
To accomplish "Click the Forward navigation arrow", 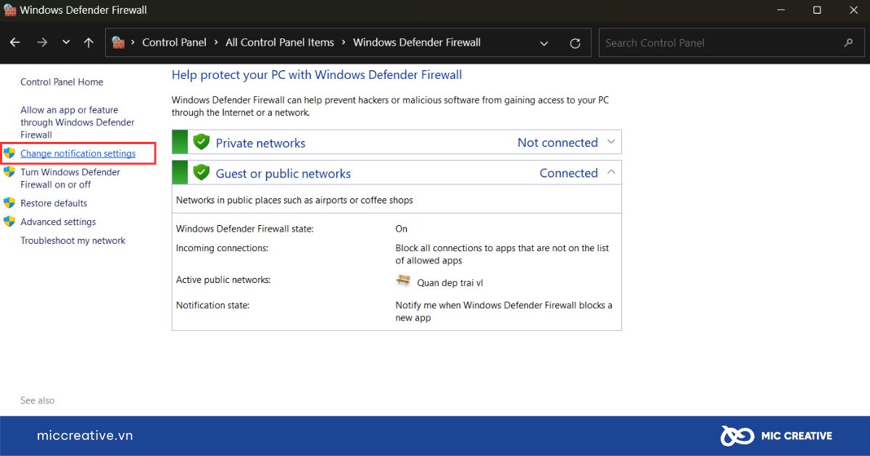I will (x=42, y=43).
